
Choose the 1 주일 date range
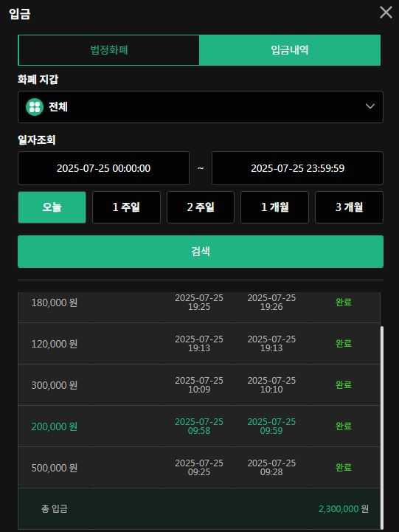click(x=126, y=207)
